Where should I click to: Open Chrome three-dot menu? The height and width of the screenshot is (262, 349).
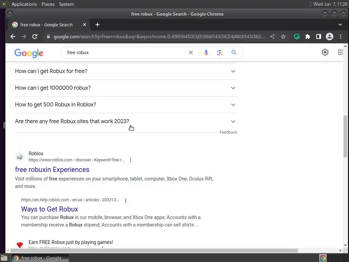pyautogui.click(x=340, y=37)
